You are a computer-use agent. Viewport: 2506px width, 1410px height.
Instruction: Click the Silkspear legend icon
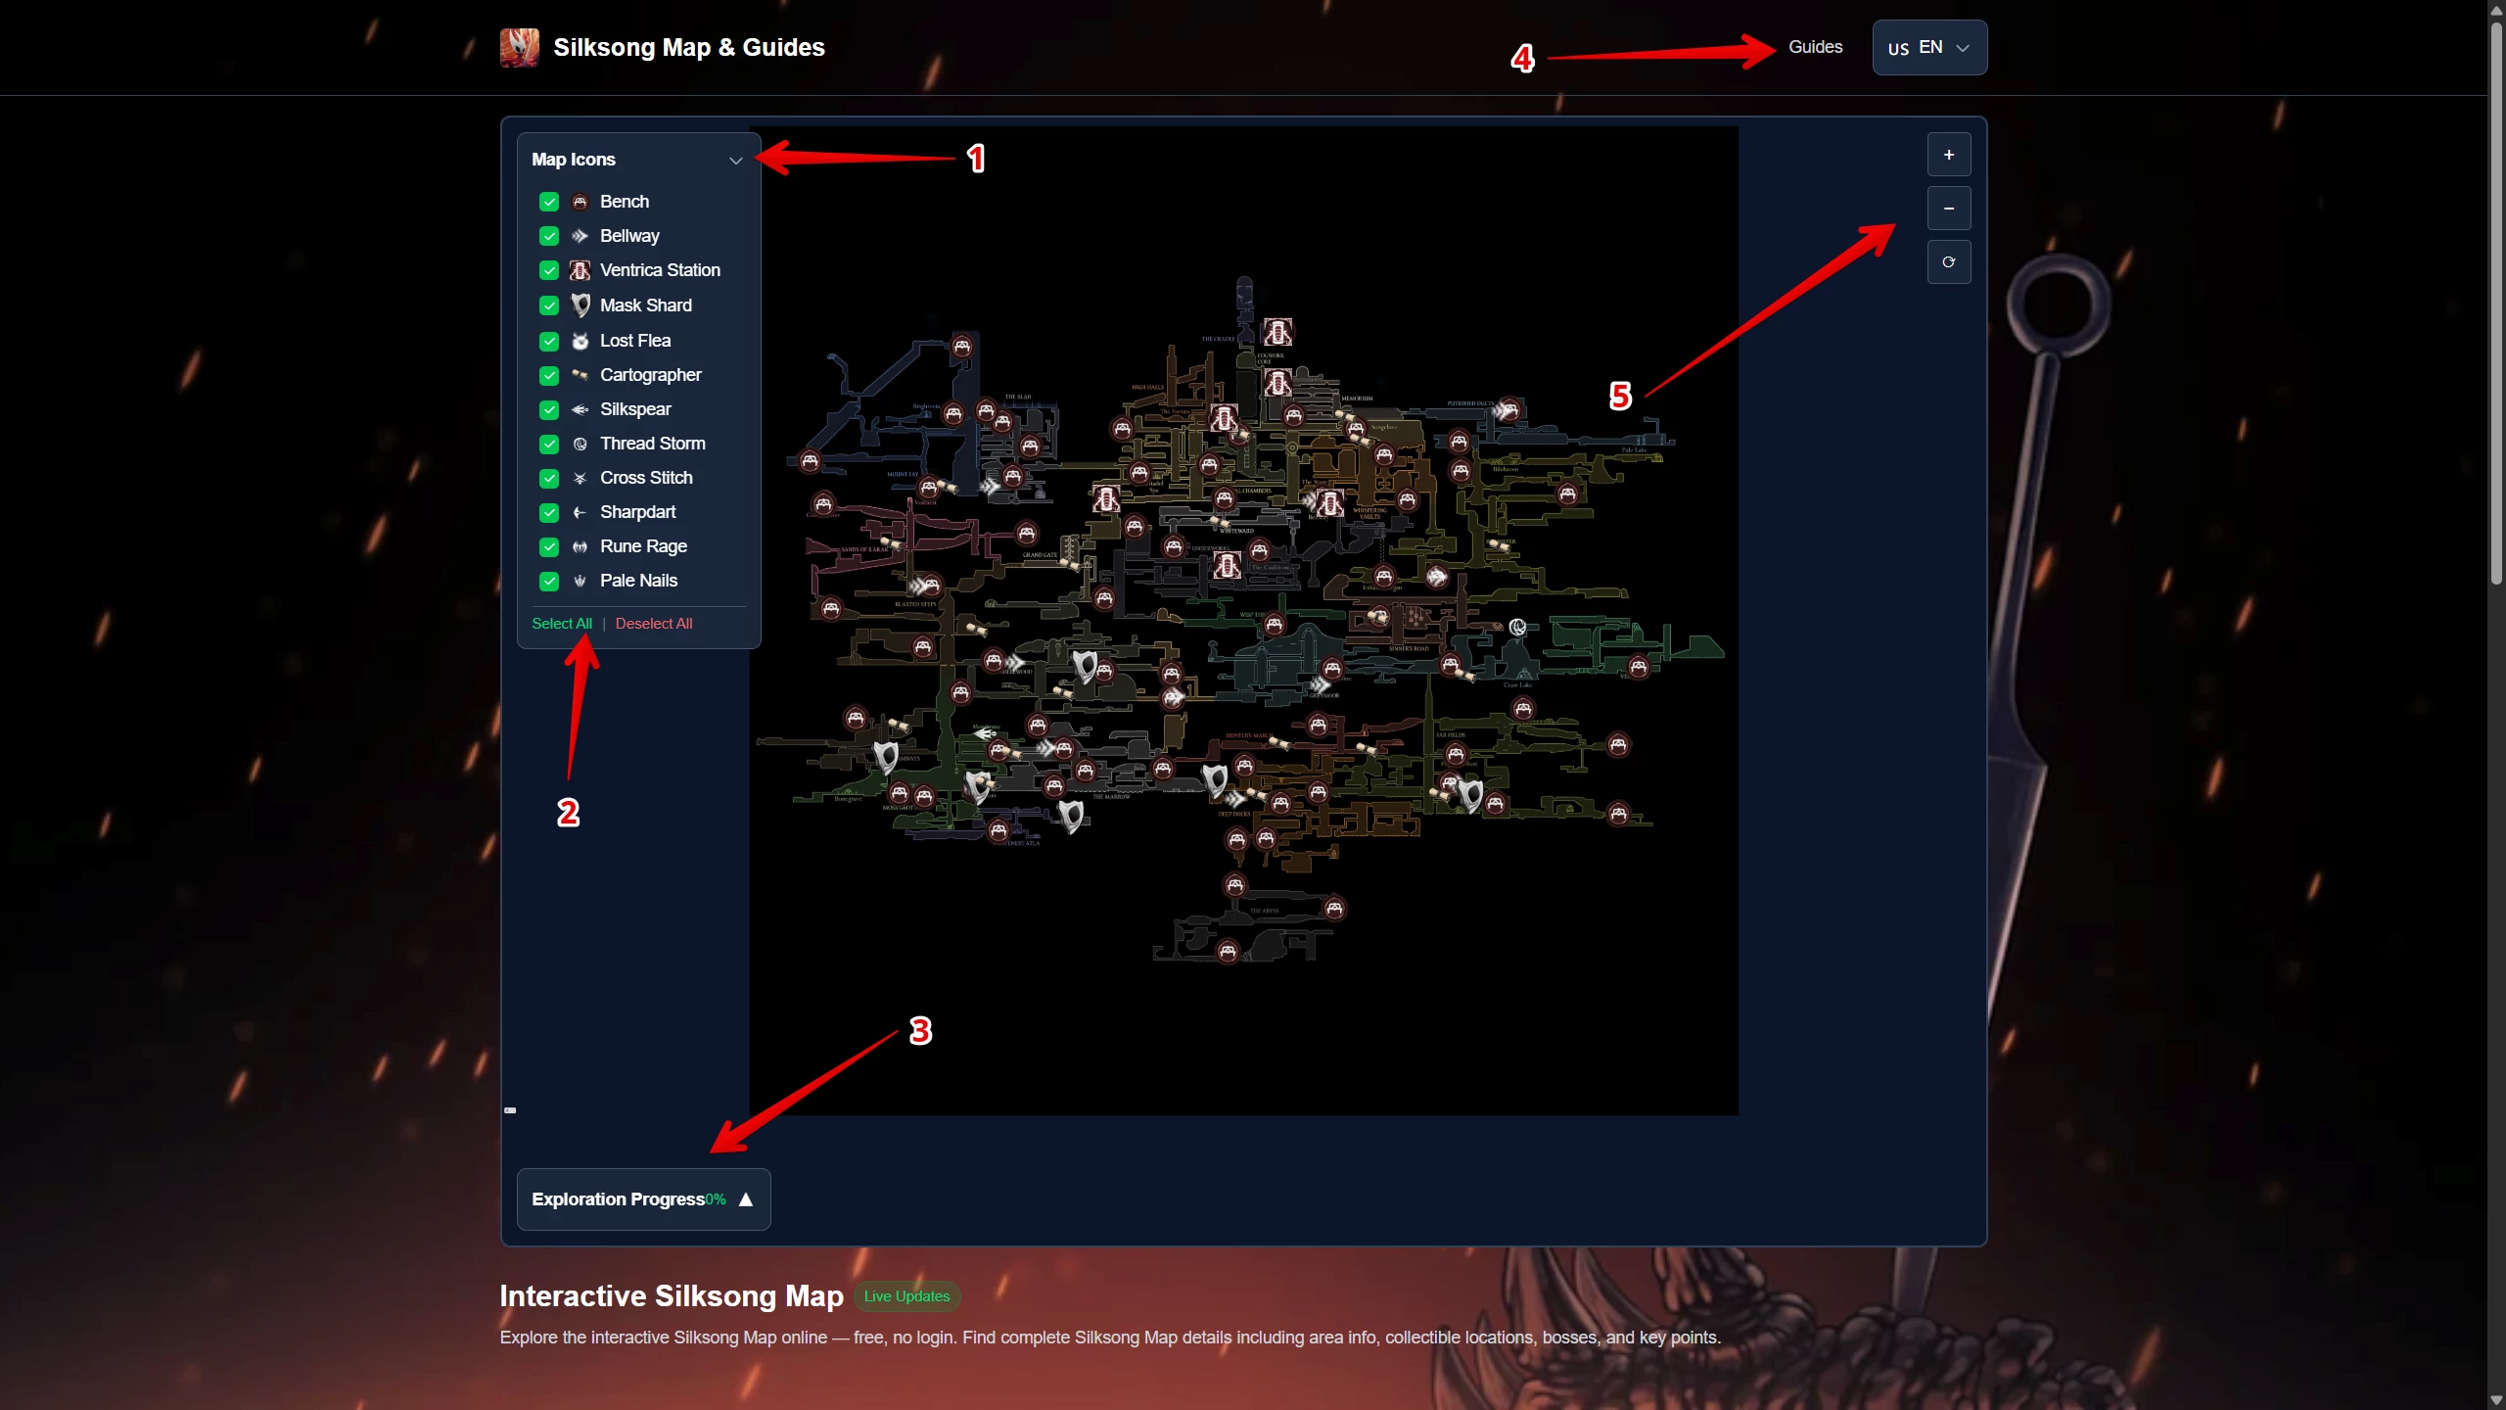(x=580, y=409)
